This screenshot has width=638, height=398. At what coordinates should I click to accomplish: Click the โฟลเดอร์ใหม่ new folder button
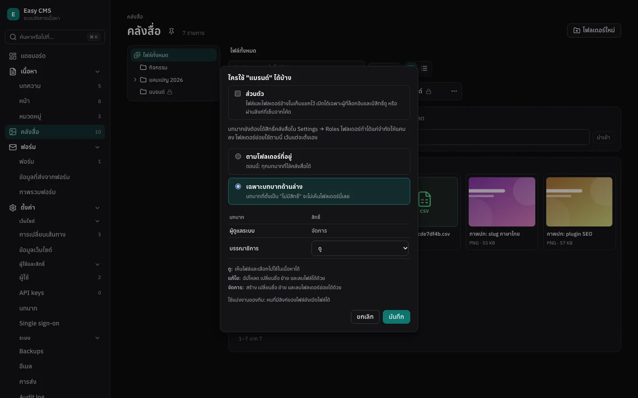click(x=594, y=31)
